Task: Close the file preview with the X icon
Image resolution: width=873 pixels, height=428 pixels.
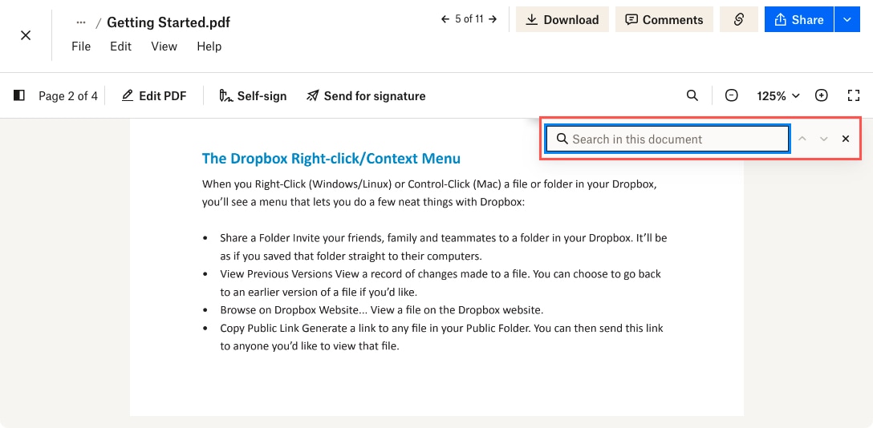Action: click(x=26, y=35)
